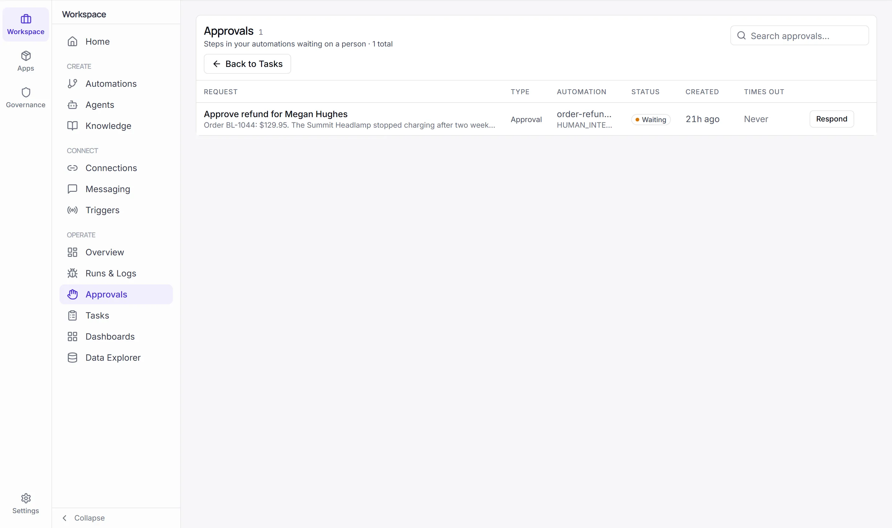Viewport: 892px width, 528px height.
Task: Click the TIMES OUT column header
Action: click(764, 92)
